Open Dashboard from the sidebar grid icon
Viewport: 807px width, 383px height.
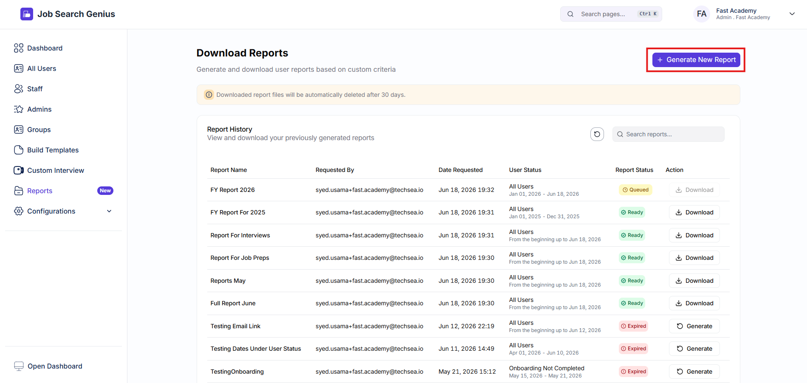click(x=19, y=48)
